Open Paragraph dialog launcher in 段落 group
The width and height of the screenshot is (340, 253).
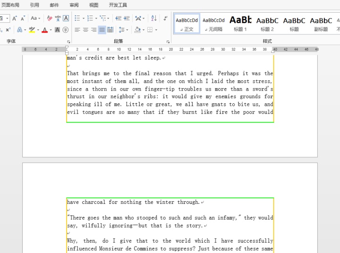[x=168, y=42]
